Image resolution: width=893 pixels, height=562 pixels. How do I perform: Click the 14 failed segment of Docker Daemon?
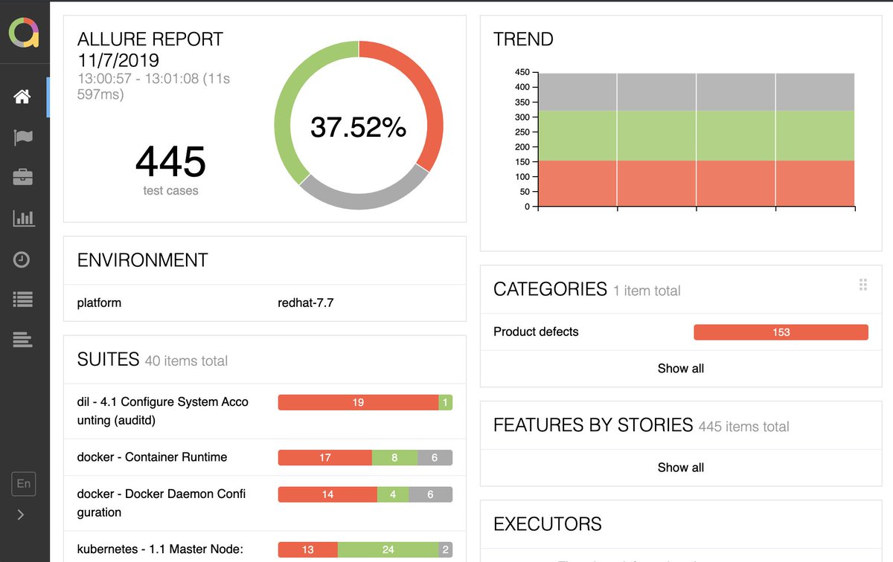327,494
